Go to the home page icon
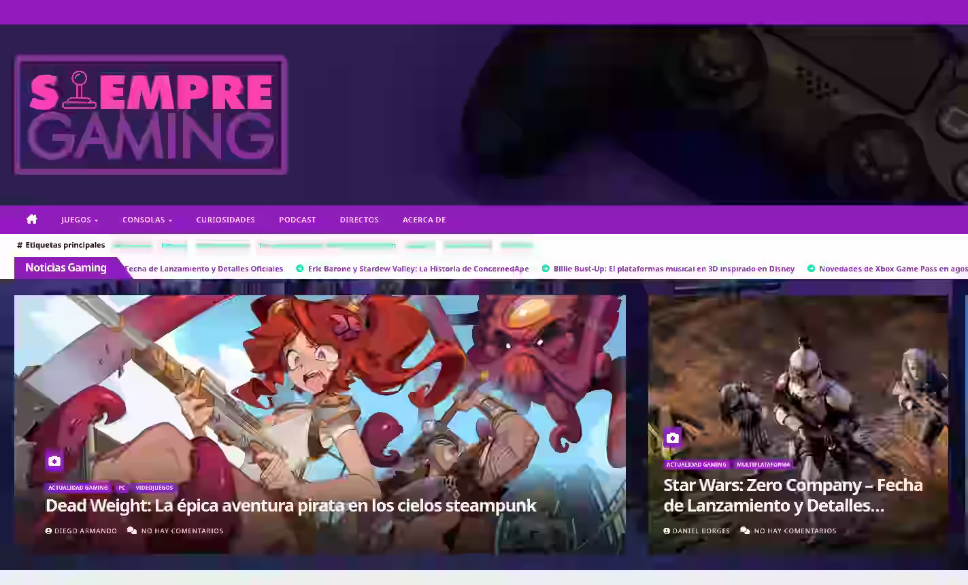968x585 pixels. point(32,219)
